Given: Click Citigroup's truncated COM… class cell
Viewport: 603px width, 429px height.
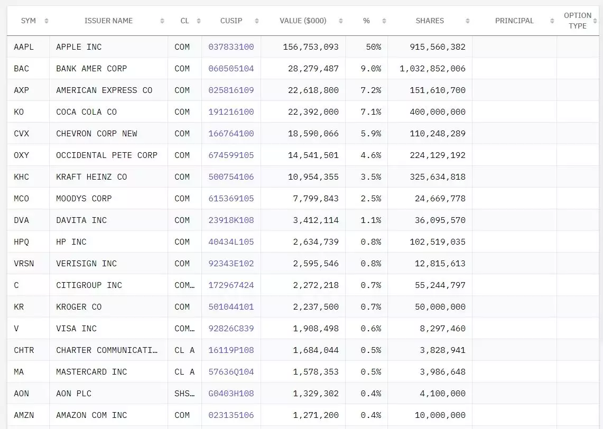Looking at the screenshot, I should coord(184,285).
